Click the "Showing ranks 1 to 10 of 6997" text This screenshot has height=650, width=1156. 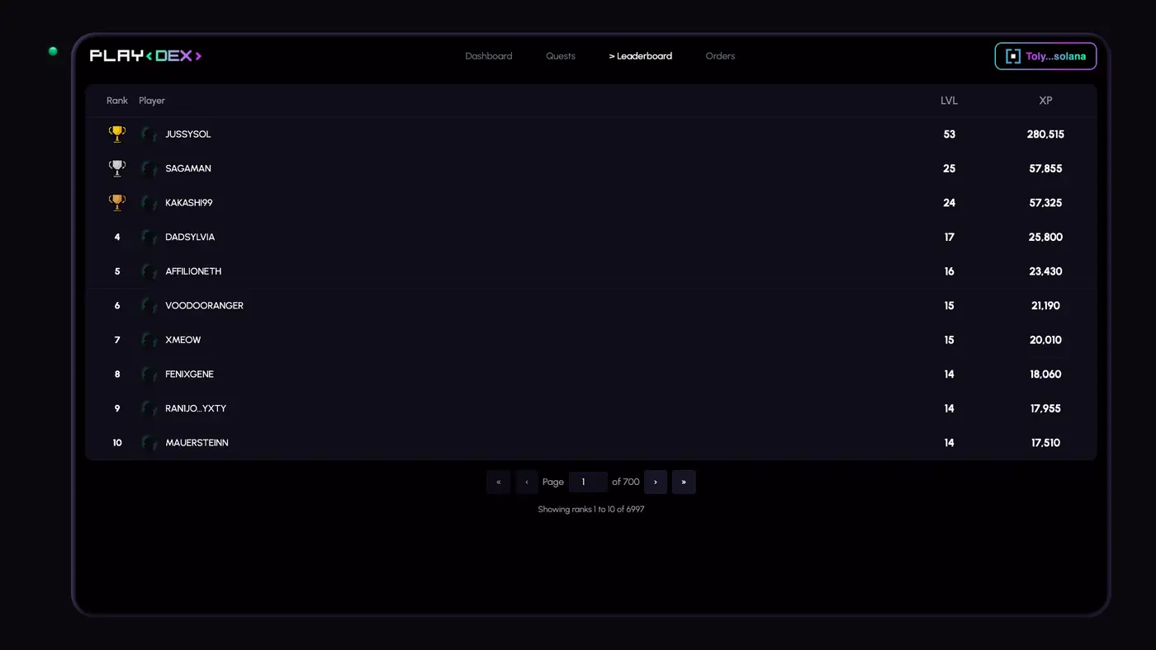click(591, 510)
